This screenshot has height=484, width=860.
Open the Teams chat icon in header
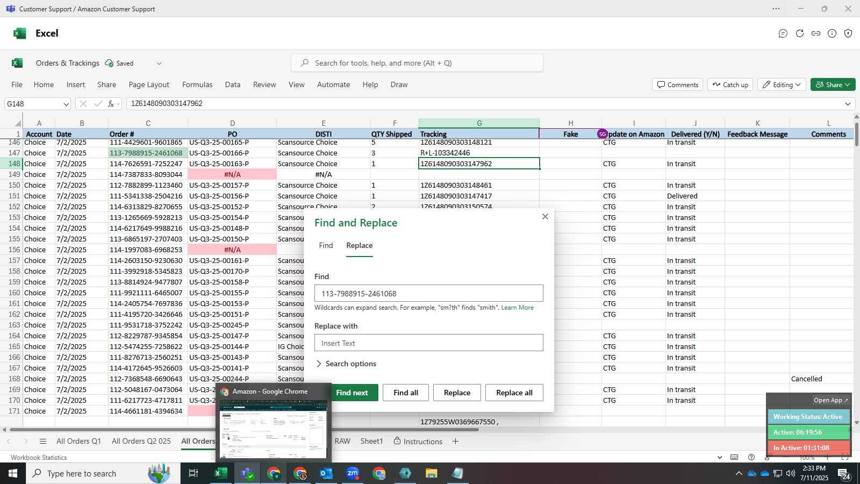783,33
